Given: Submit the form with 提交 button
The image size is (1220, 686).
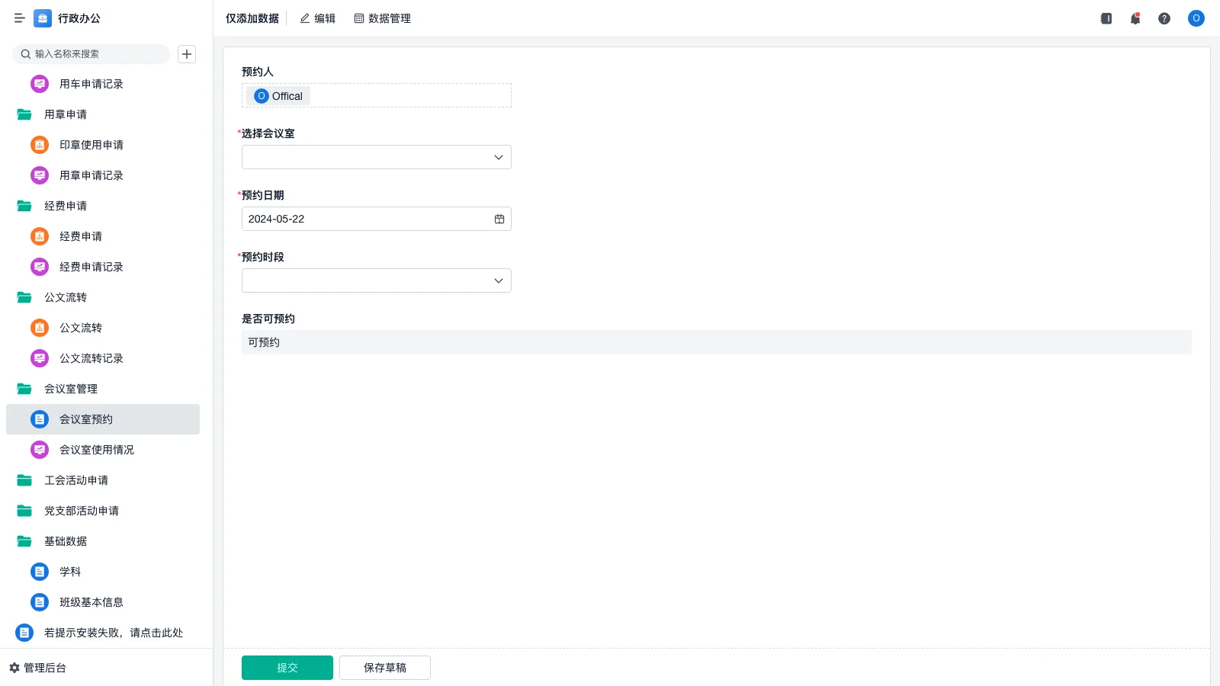Looking at the screenshot, I should pos(287,668).
